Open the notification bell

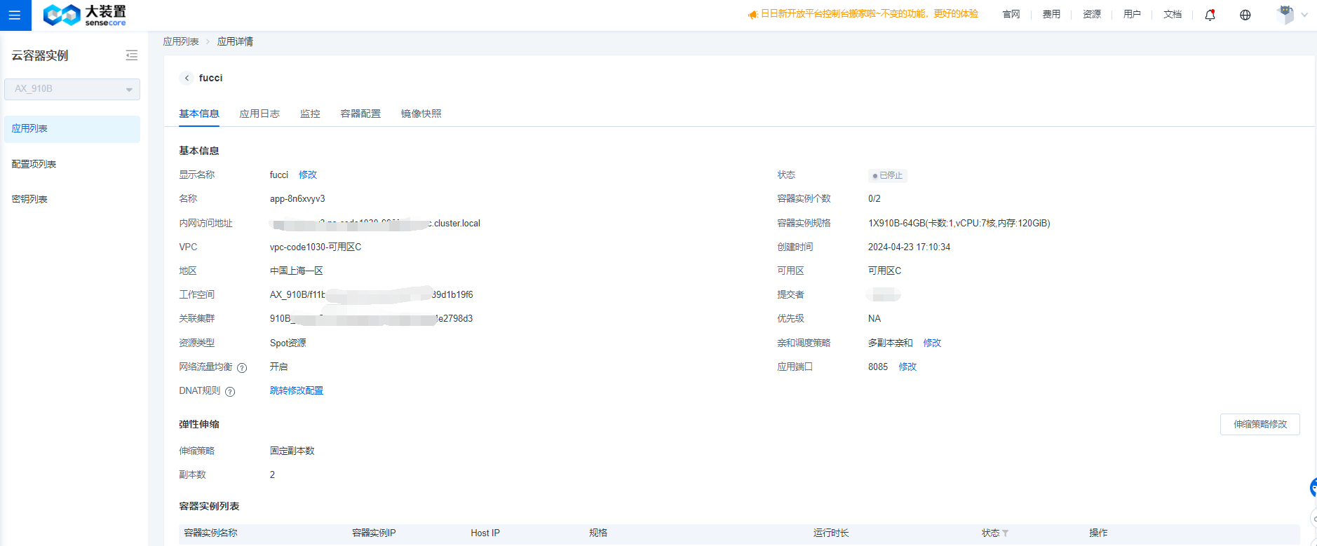1210,15
